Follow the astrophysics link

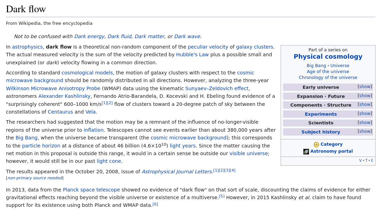[27, 47]
